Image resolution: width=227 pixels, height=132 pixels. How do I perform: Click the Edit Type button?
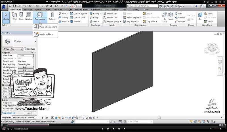[x=30, y=49]
